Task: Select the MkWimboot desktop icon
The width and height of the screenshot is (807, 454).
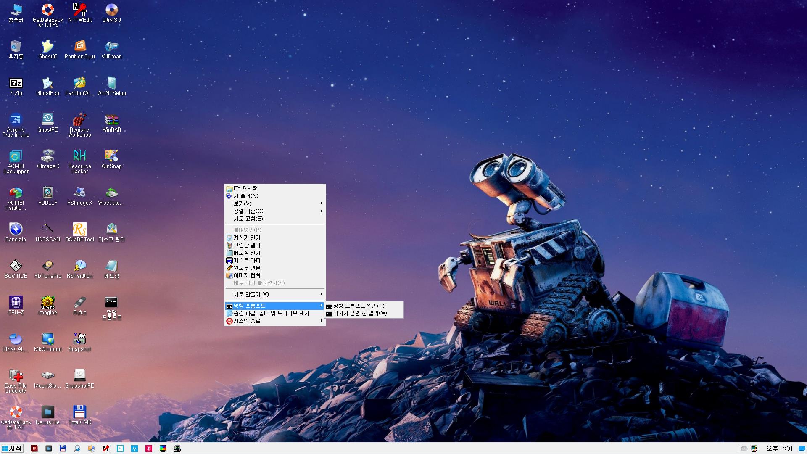Action: coord(48,342)
